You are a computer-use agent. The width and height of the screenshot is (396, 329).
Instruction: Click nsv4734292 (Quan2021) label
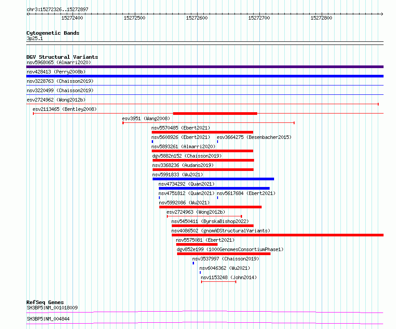[x=186, y=184]
